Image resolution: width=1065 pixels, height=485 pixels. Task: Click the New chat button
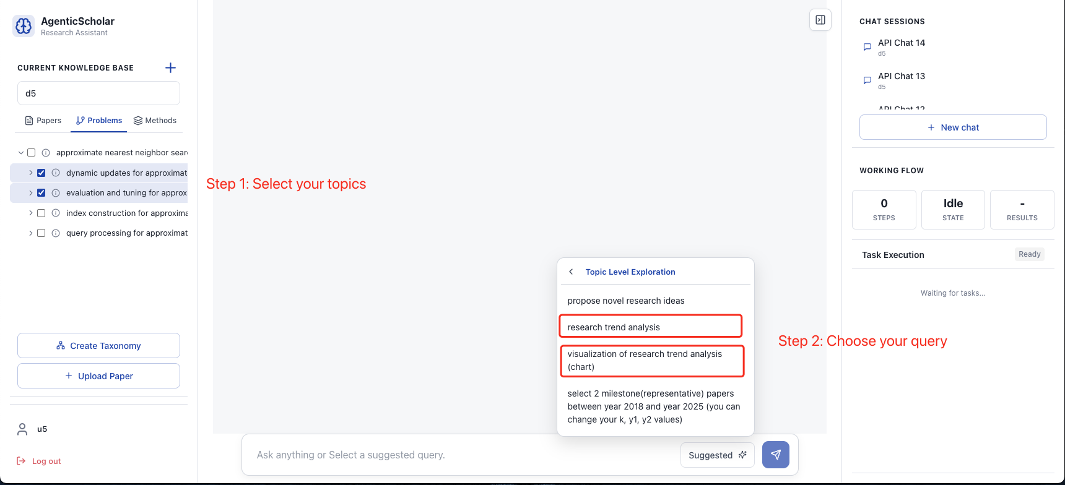[953, 127]
